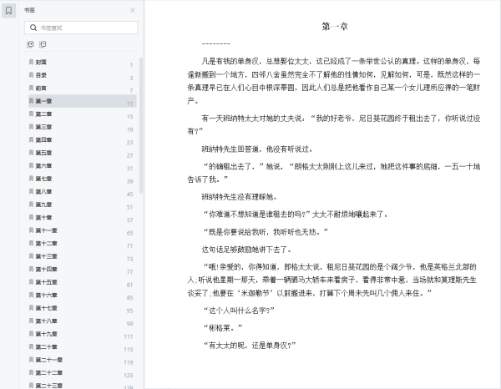
Task: Open 第二十章 bookmark
Action: (83, 346)
